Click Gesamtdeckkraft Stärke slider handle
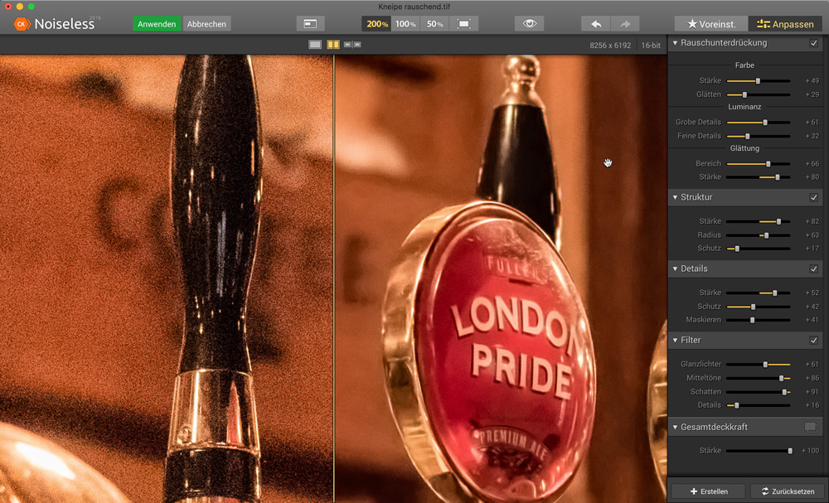This screenshot has height=503, width=829. point(790,451)
